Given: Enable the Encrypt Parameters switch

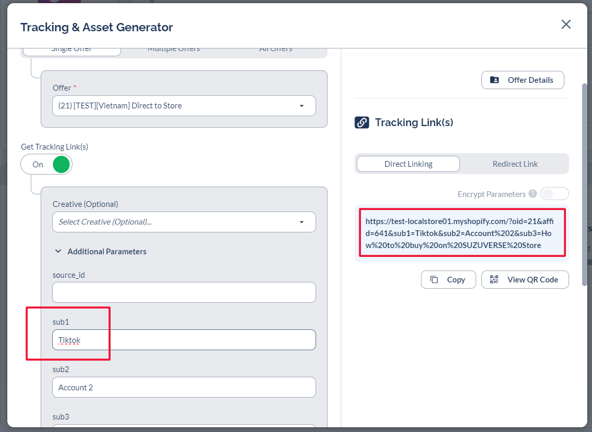Looking at the screenshot, I should (554, 194).
